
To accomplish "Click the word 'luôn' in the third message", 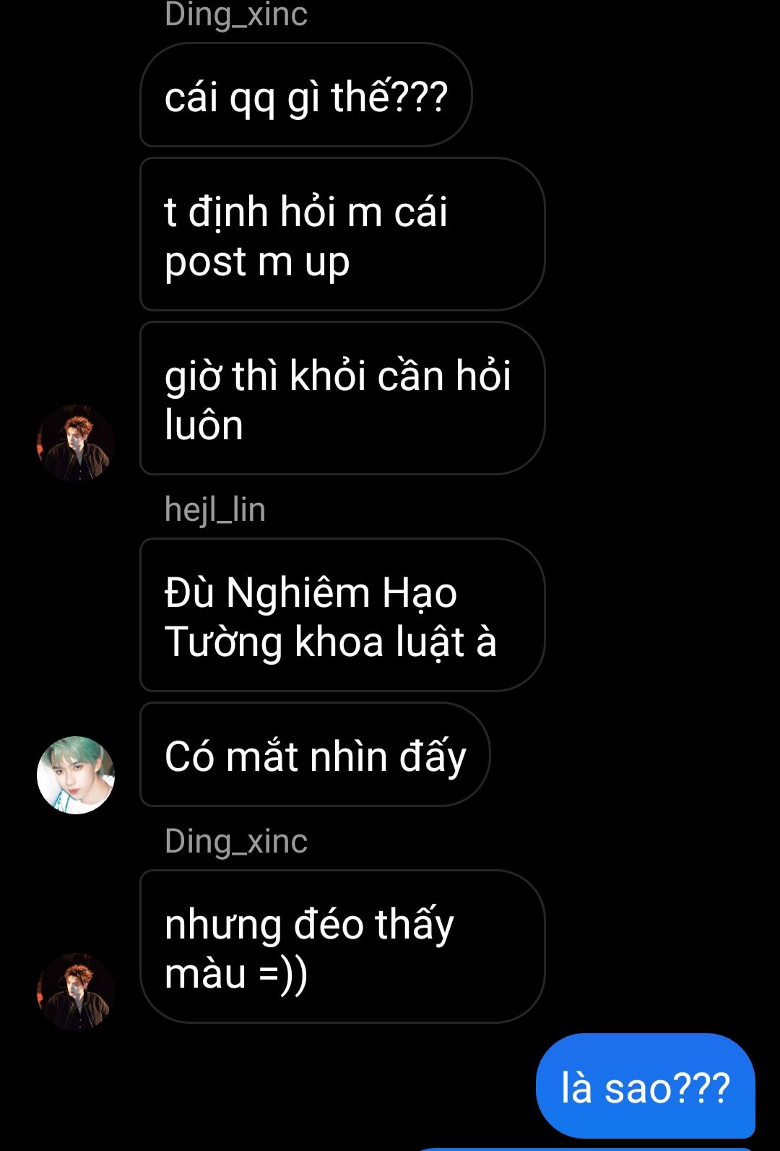I will (204, 425).
